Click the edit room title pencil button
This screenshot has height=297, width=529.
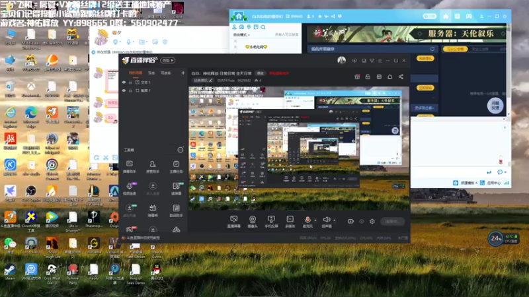(x=203, y=81)
